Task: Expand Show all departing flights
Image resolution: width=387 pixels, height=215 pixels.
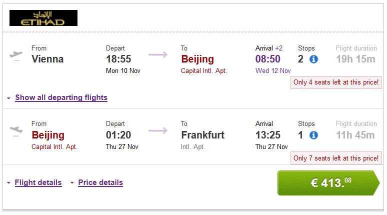Action: coord(61,97)
